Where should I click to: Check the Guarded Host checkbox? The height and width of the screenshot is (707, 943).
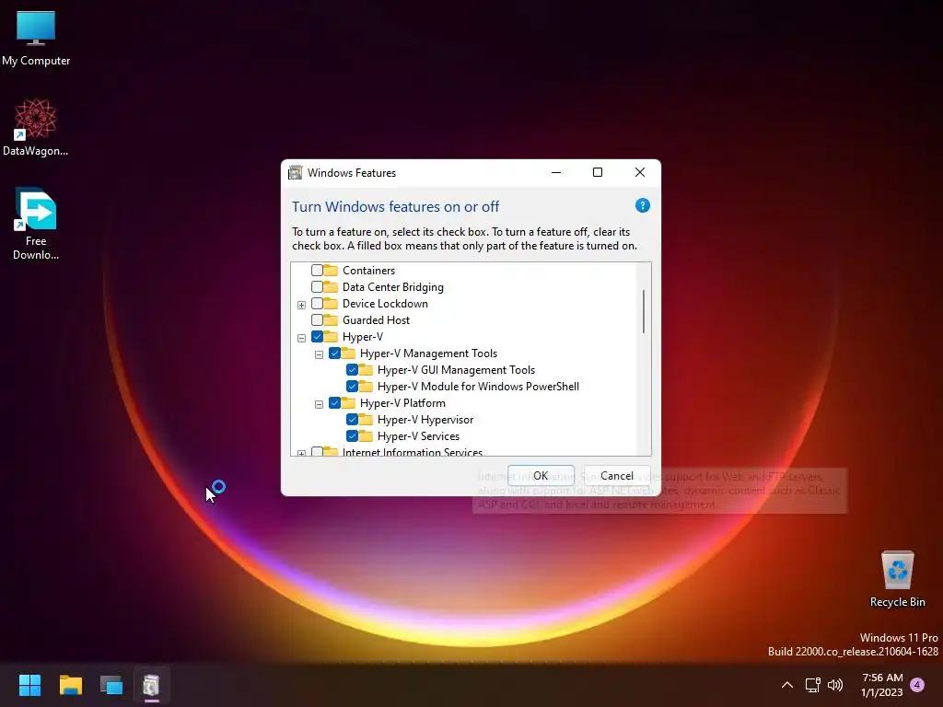317,319
